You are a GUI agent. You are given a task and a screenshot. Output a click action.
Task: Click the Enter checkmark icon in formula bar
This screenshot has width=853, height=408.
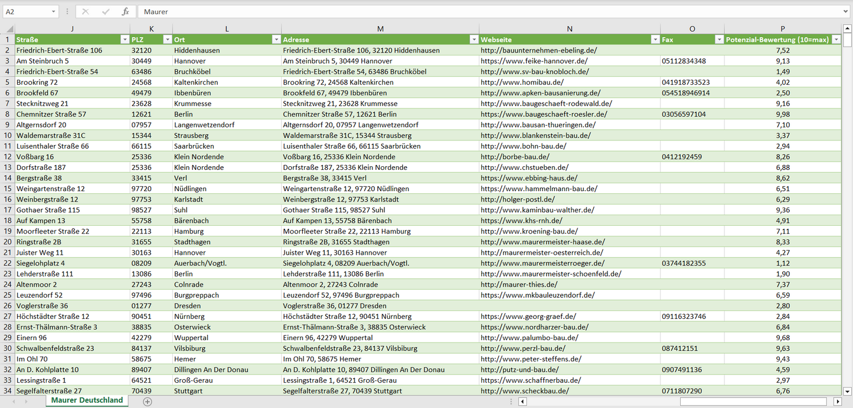tap(106, 12)
